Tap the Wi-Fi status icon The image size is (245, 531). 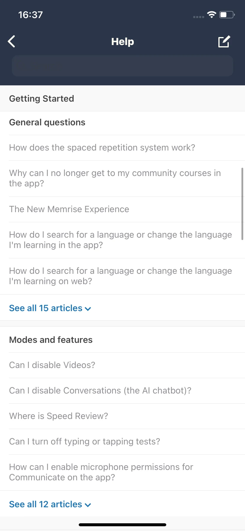pos(212,15)
